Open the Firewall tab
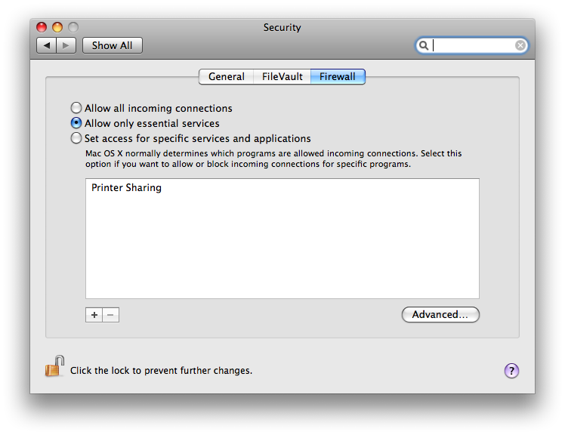Image resolution: width=565 pixels, height=435 pixels. click(338, 77)
